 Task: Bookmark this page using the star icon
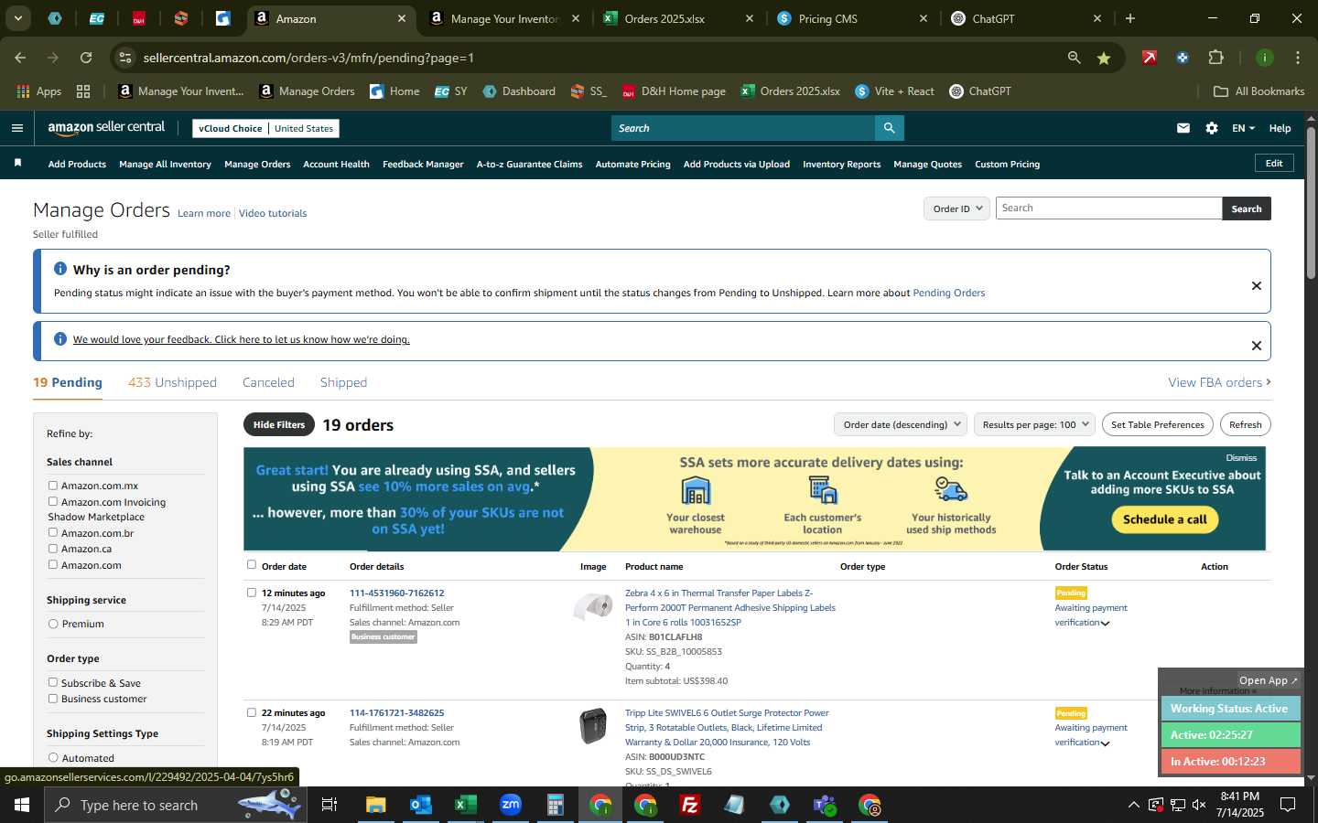click(x=1104, y=58)
